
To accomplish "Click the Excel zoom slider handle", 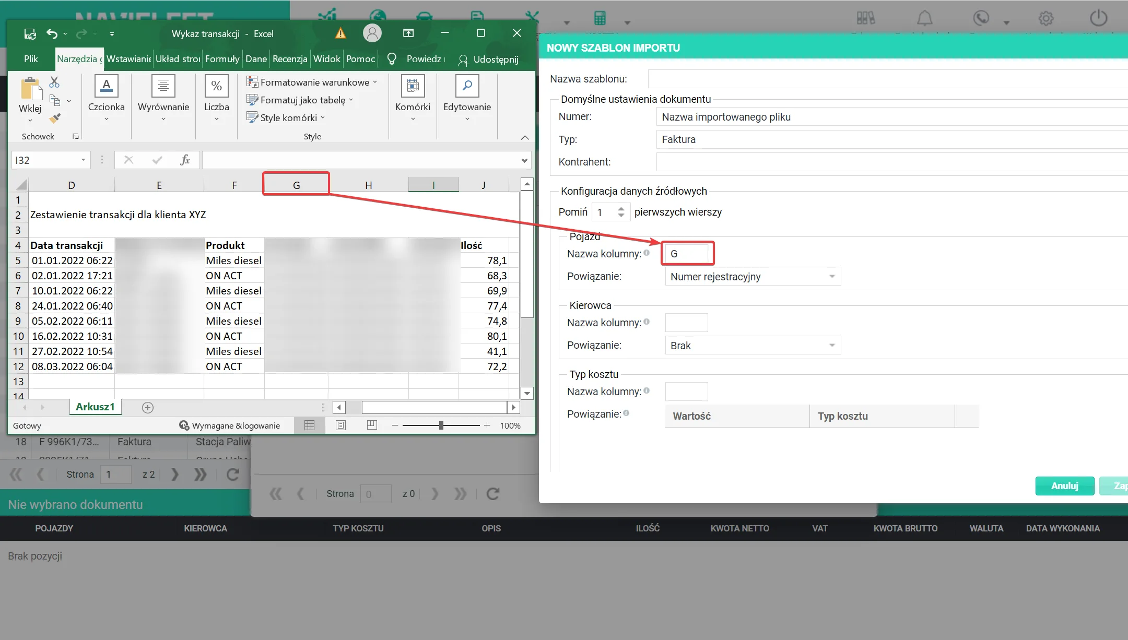I will (441, 425).
